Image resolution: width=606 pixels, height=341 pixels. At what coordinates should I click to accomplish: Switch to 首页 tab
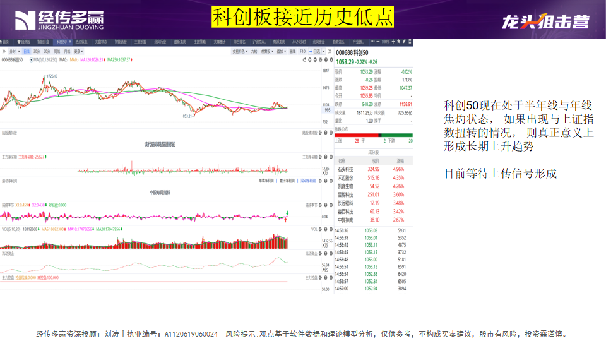4,42
